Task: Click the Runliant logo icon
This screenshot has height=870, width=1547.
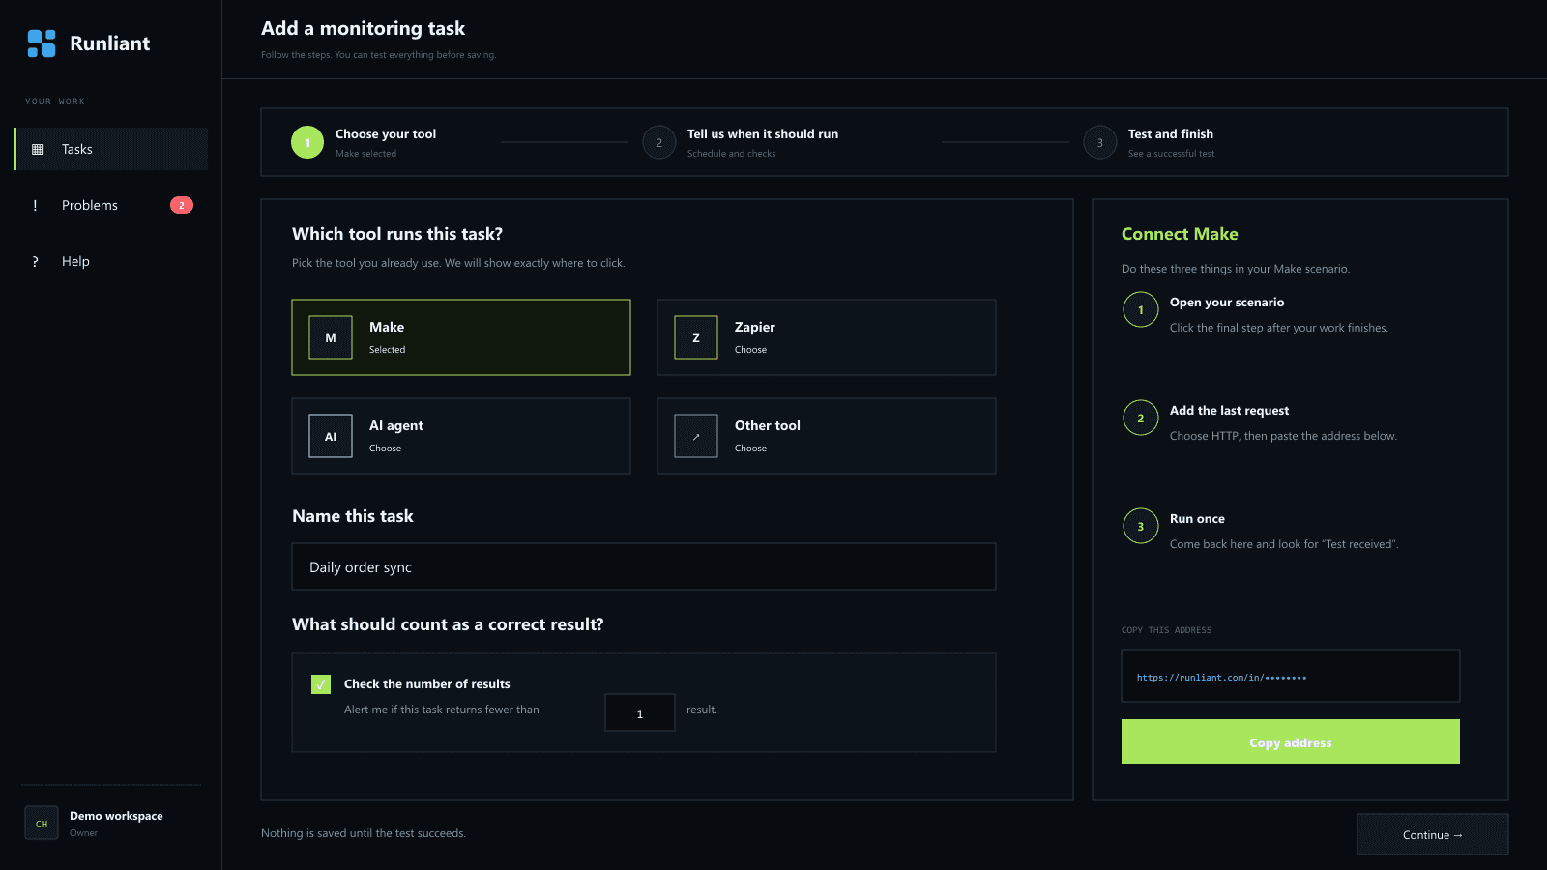Action: click(42, 43)
